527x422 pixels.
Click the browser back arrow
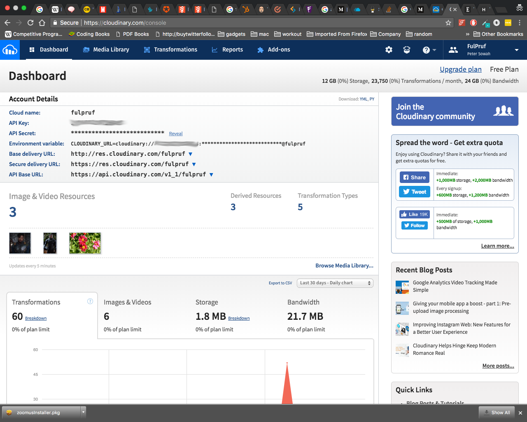[x=7, y=23]
